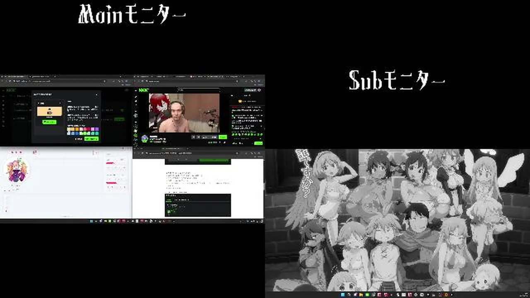Click the Kick logo in the stream window

click(x=144, y=90)
